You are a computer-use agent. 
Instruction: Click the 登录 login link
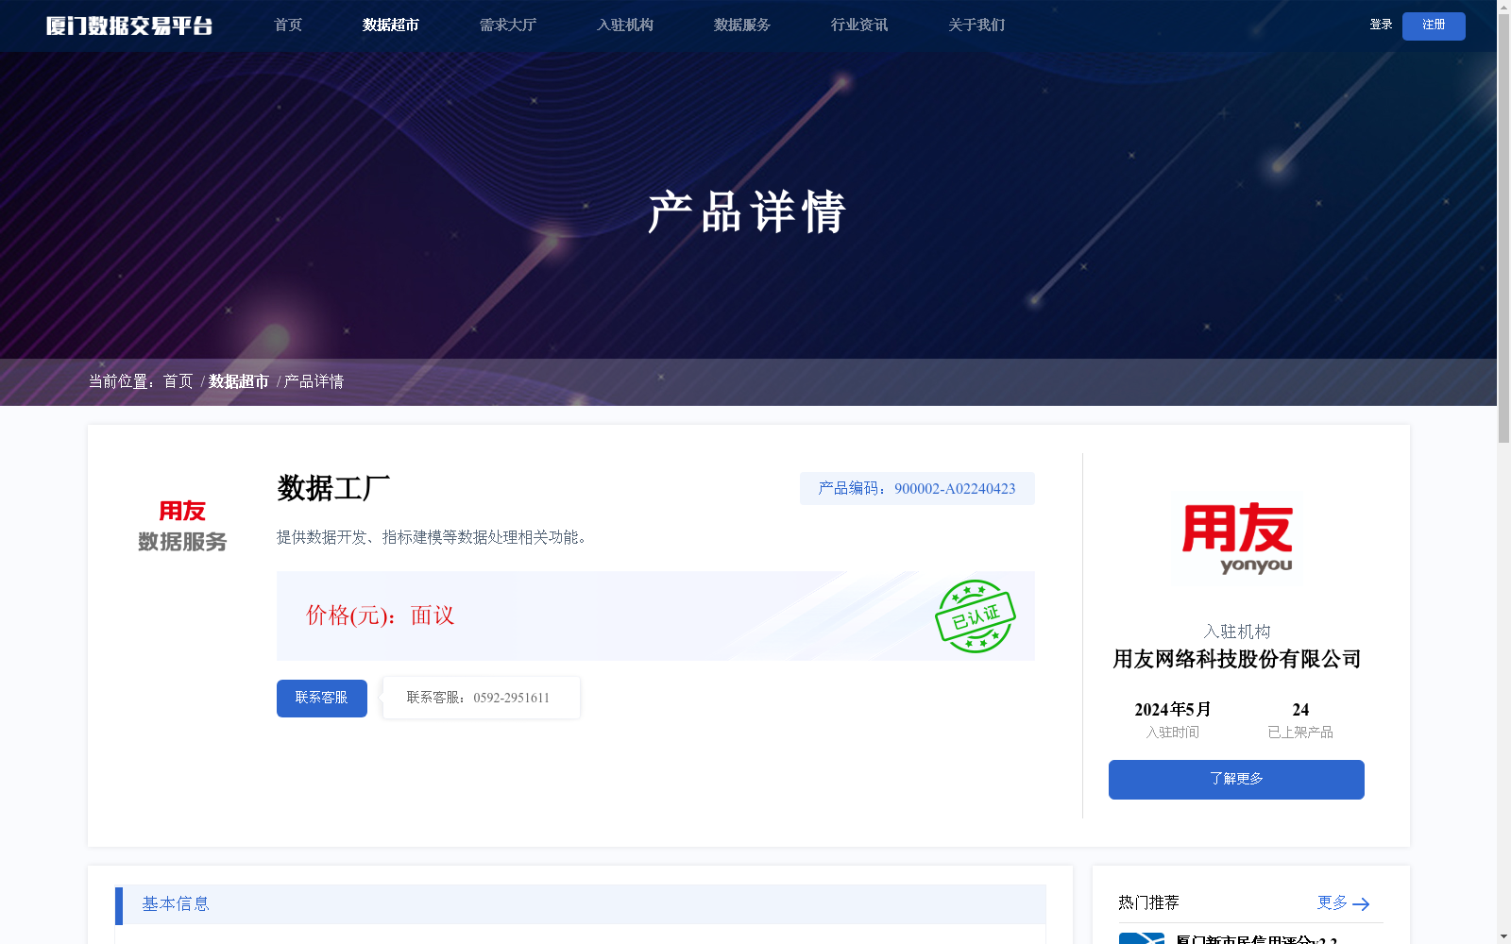[x=1381, y=25]
